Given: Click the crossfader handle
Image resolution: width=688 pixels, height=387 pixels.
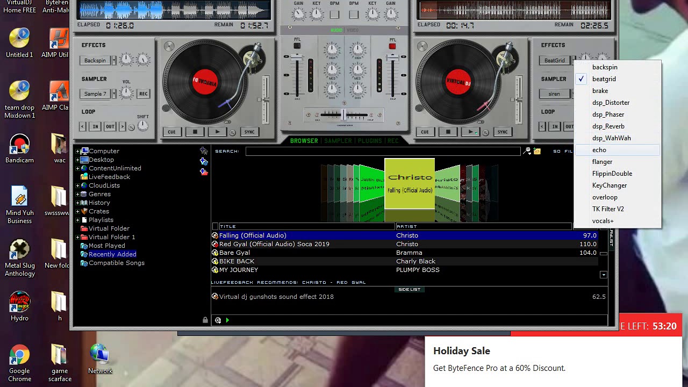Looking at the screenshot, I should (x=343, y=115).
